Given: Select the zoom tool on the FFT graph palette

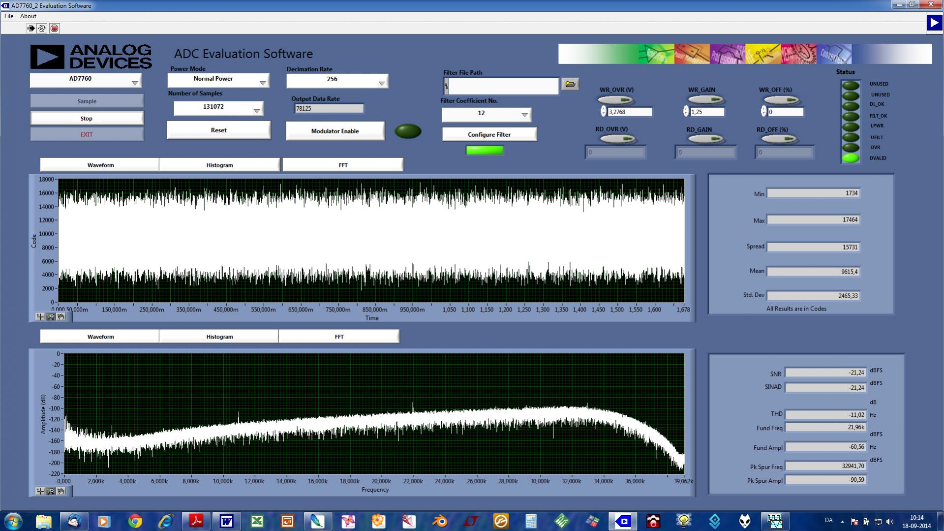Looking at the screenshot, I should tap(51, 491).
